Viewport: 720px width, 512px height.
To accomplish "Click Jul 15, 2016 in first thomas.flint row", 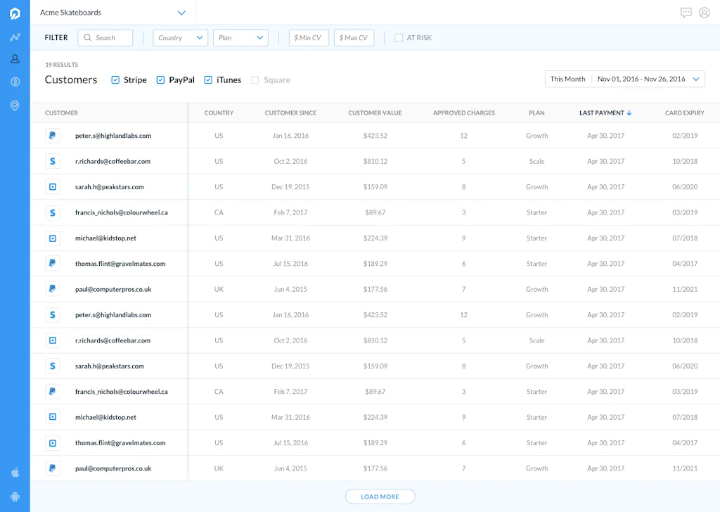I will click(x=290, y=264).
